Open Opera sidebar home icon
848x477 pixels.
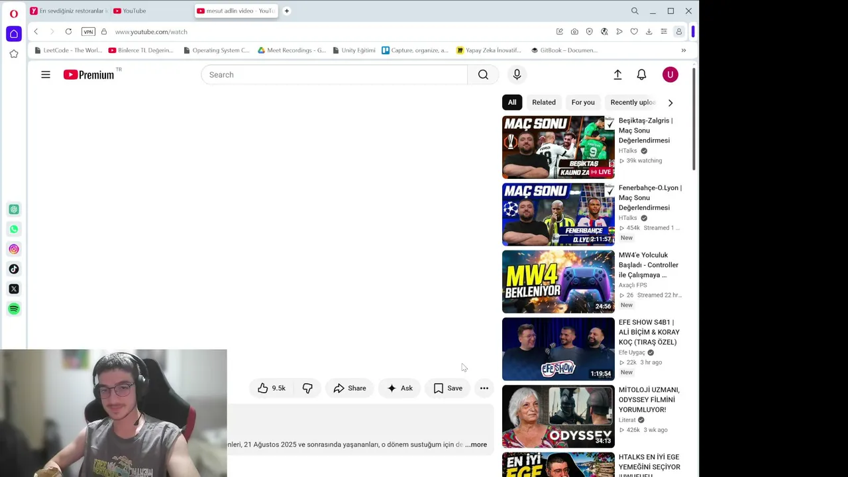click(x=13, y=34)
